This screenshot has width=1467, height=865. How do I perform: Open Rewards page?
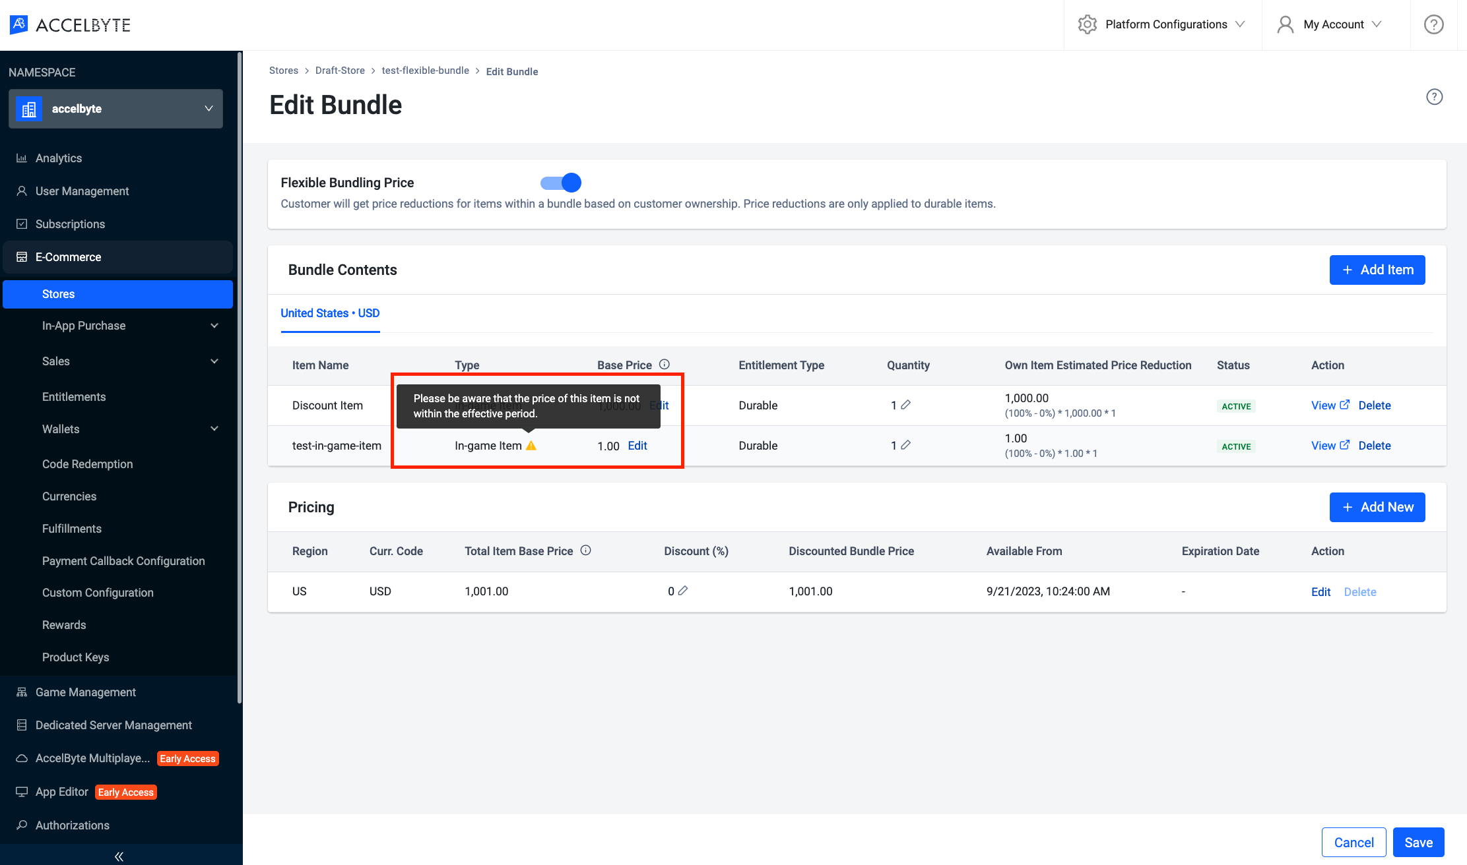coord(64,624)
